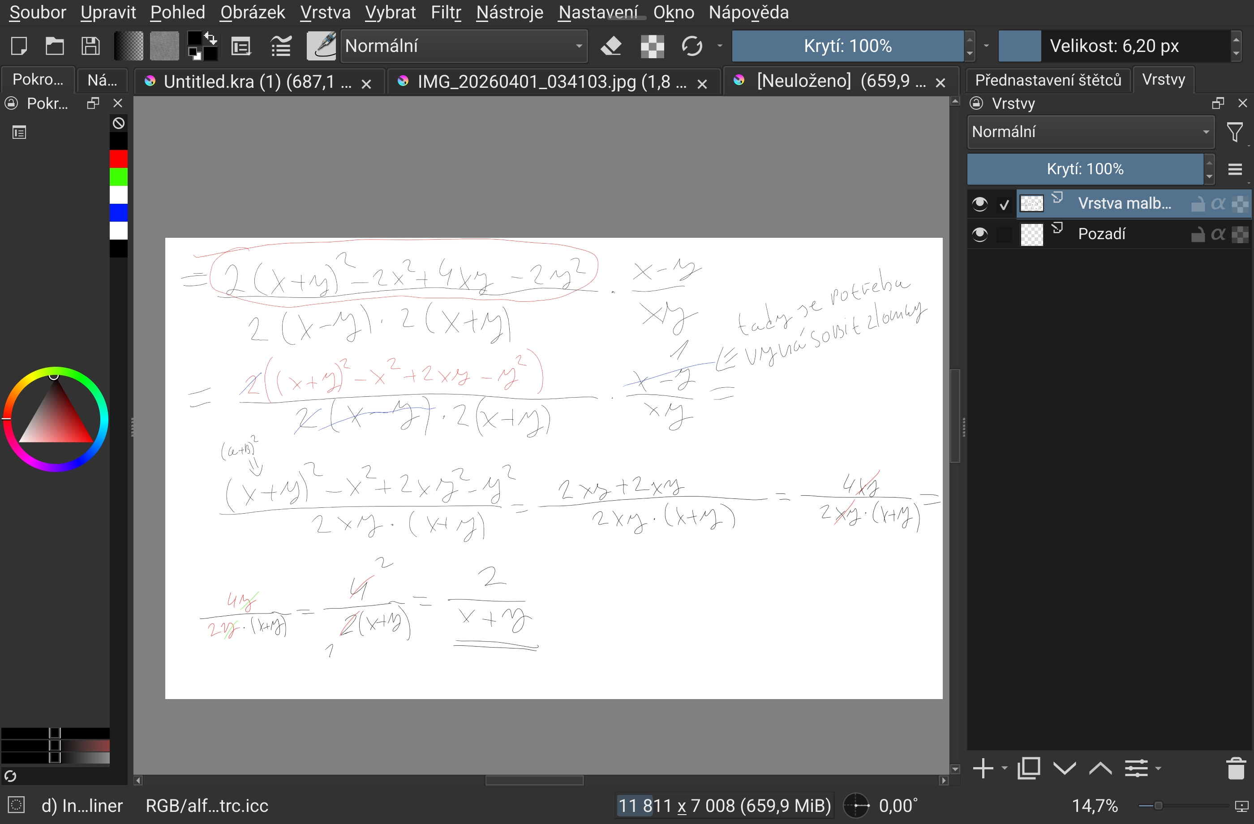Toggle lock on Pozadí layer
1254x824 pixels.
[1197, 234]
